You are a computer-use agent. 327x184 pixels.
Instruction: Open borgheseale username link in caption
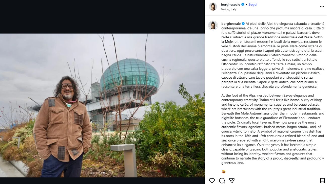[x=231, y=24]
